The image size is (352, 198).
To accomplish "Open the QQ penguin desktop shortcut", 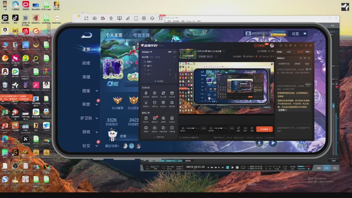I will (5, 73).
